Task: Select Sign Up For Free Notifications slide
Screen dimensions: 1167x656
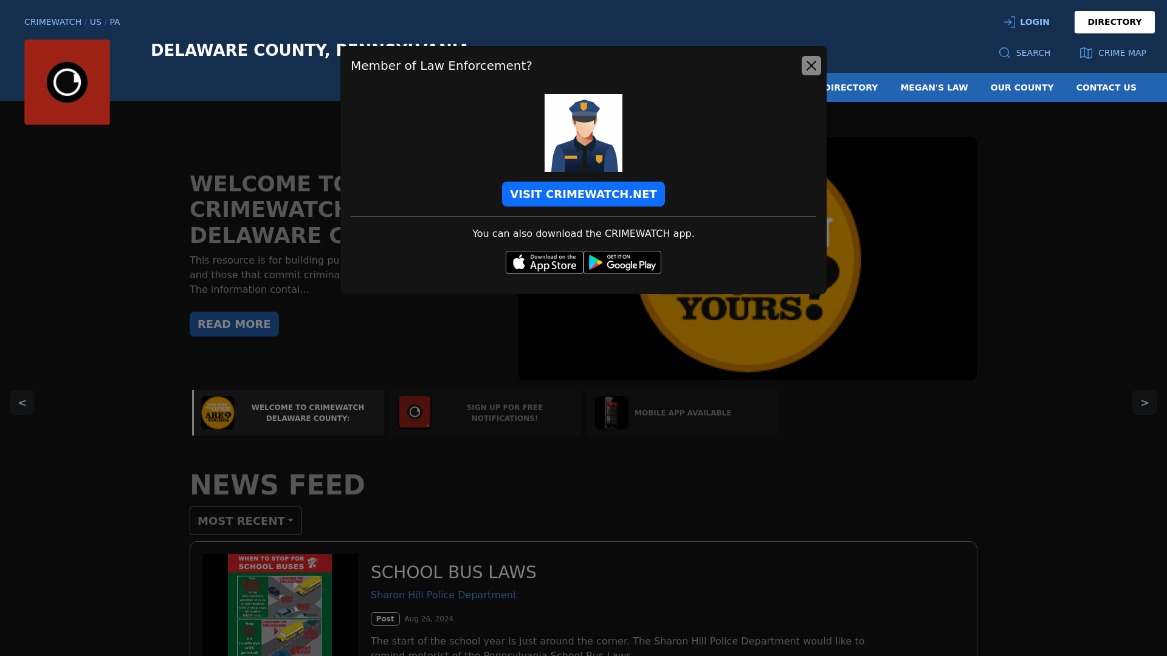Action: tap(485, 412)
